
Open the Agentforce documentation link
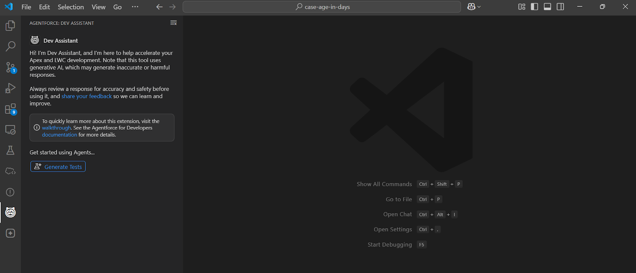point(60,135)
